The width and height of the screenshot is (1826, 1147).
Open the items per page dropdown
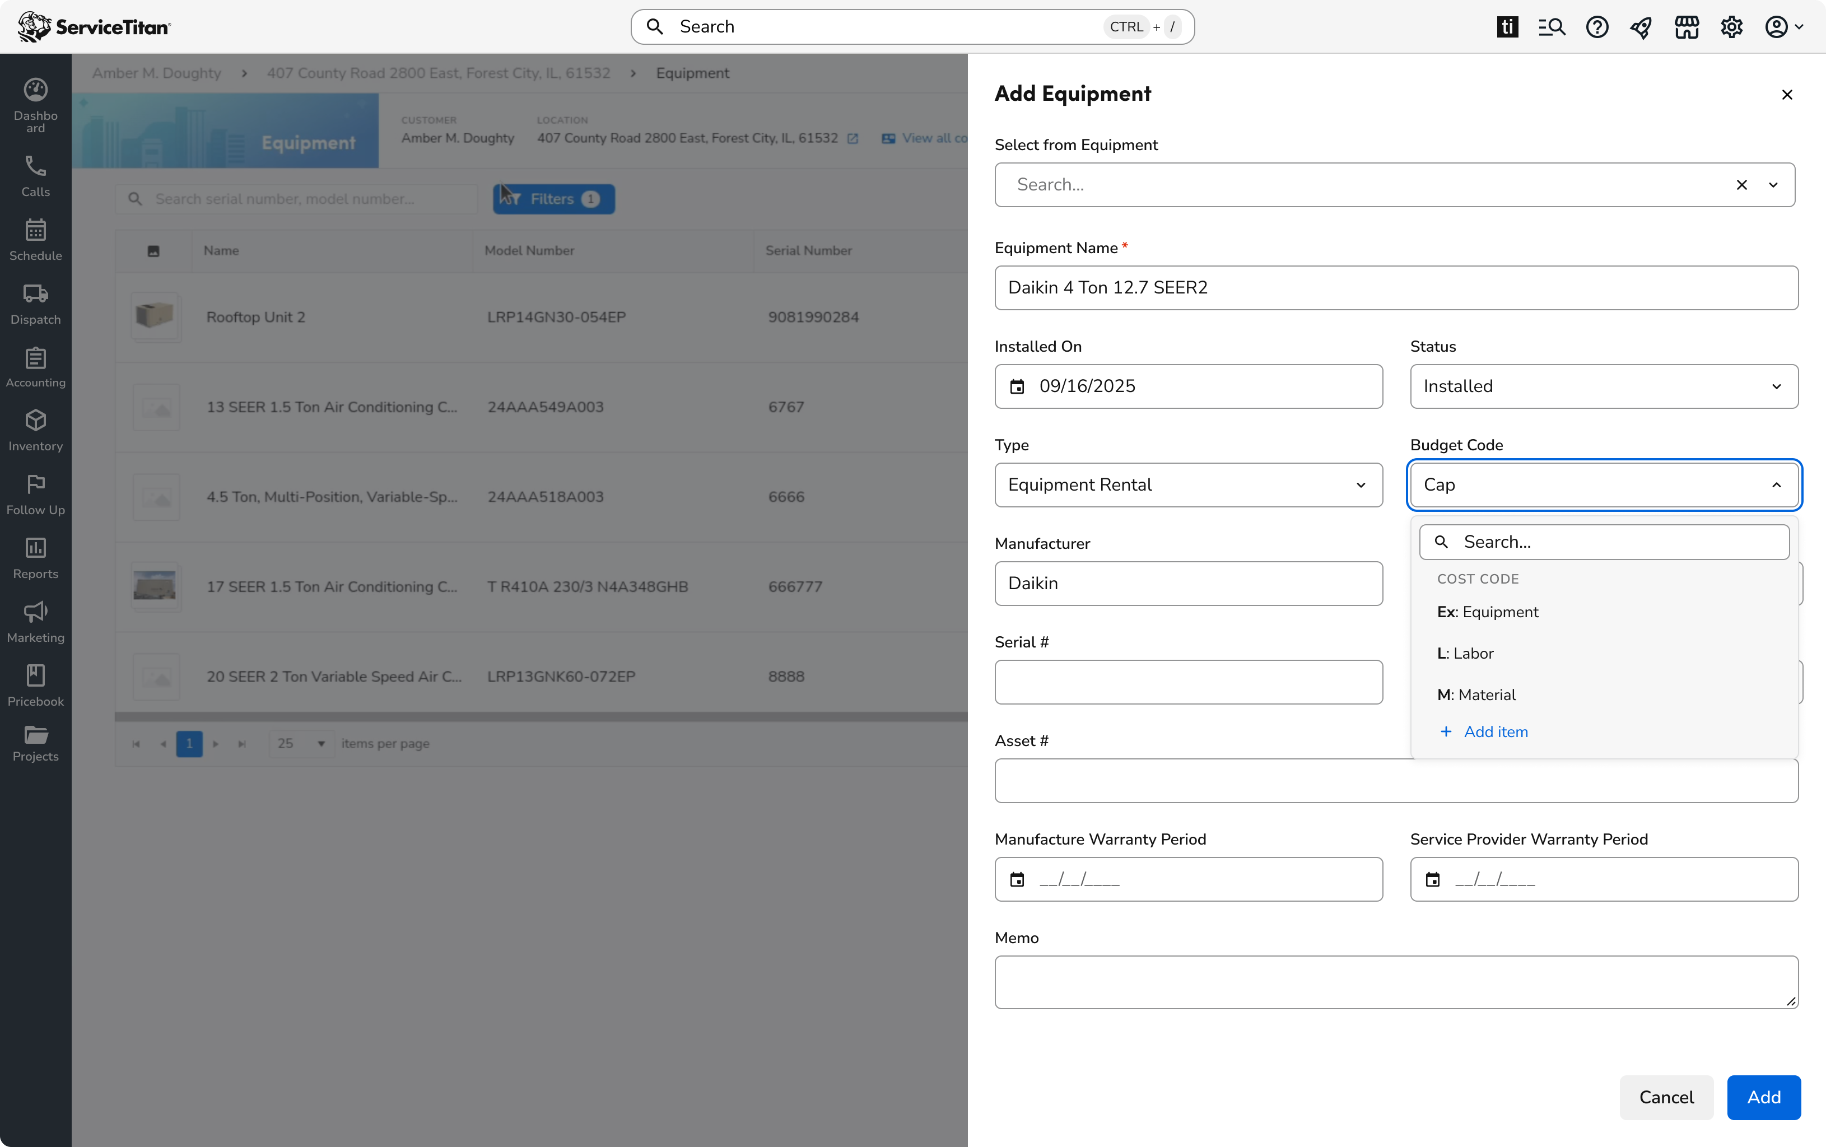click(302, 744)
